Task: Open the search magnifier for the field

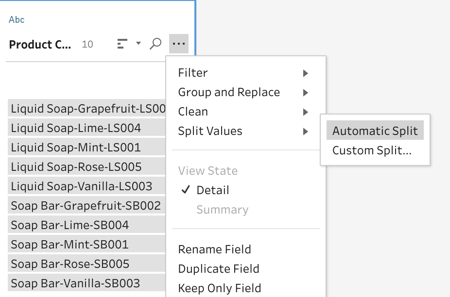Action: (155, 43)
